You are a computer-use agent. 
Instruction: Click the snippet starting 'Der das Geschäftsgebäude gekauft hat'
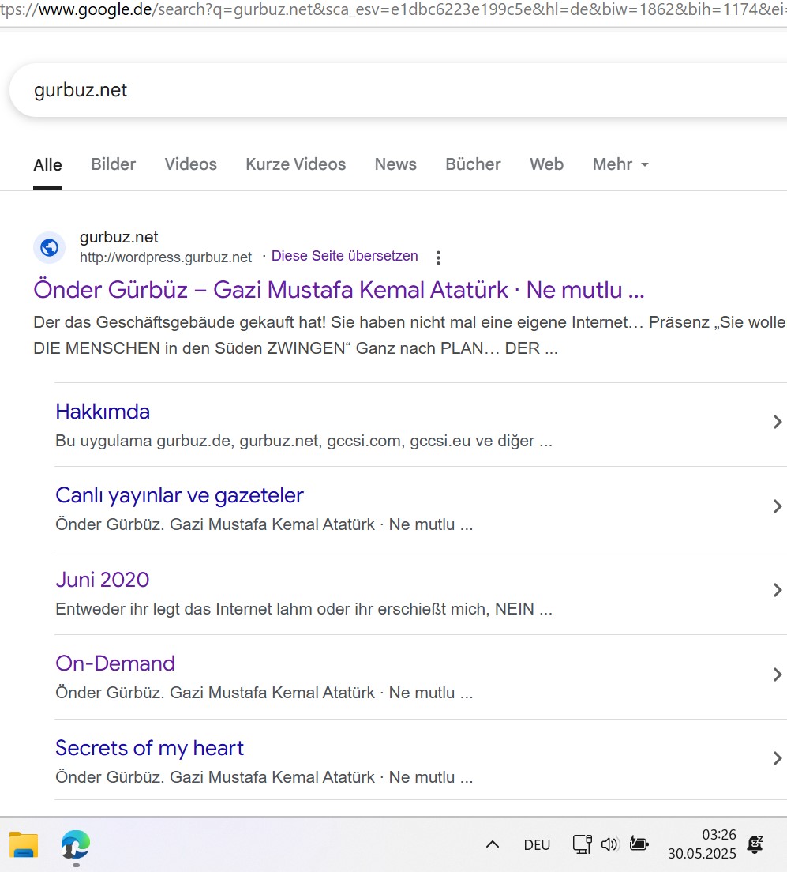click(x=410, y=336)
